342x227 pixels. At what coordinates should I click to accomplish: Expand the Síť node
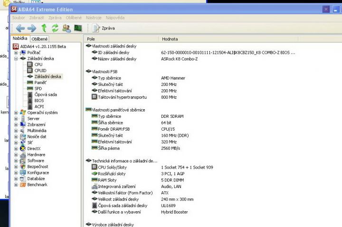point(16,142)
